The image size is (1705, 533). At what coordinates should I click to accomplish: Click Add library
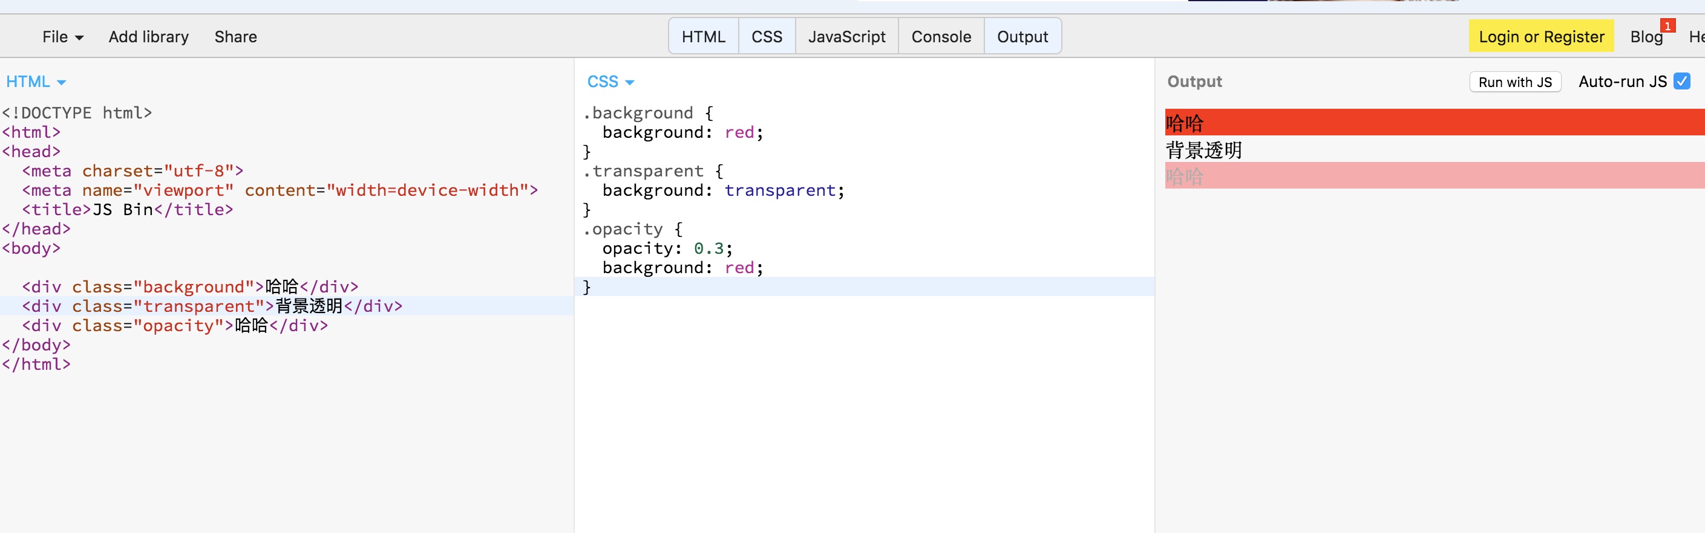click(149, 37)
